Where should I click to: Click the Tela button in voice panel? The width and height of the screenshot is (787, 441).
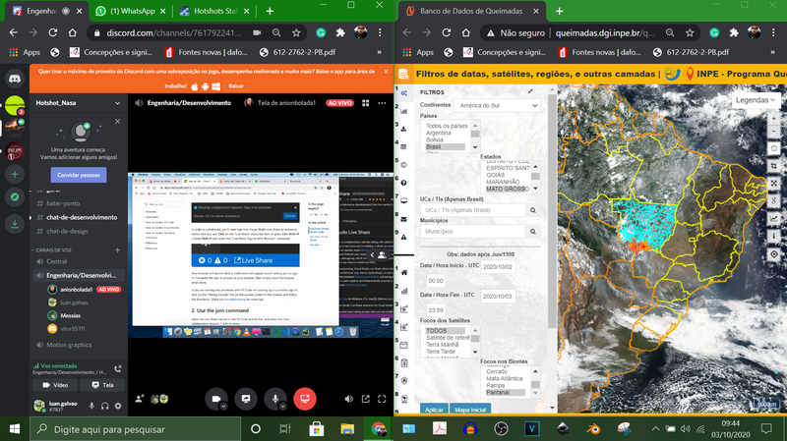[x=102, y=385]
